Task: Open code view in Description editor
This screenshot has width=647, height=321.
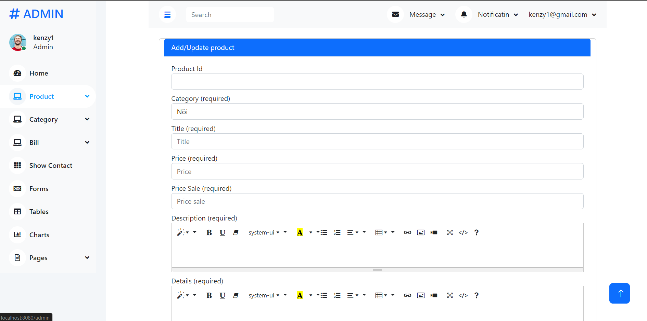Action: pos(463,232)
